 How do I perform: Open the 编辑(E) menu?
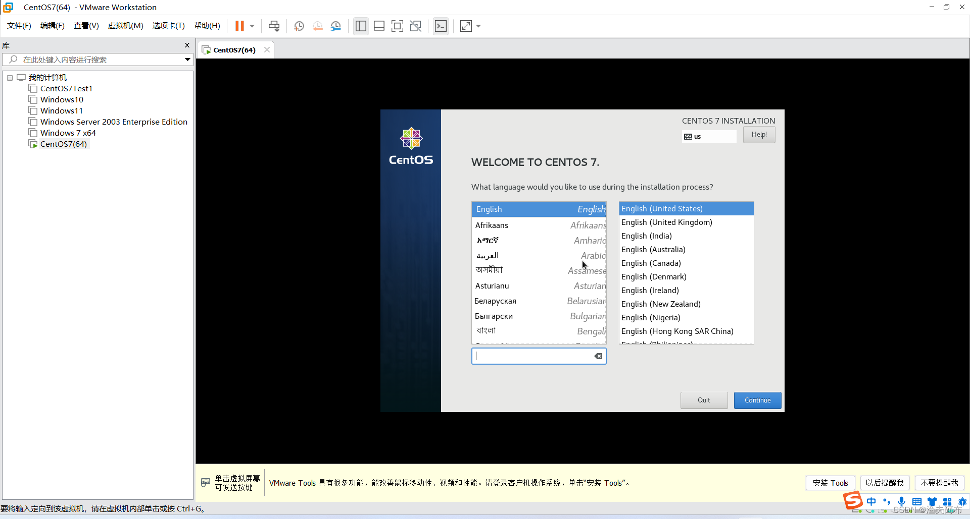point(53,26)
